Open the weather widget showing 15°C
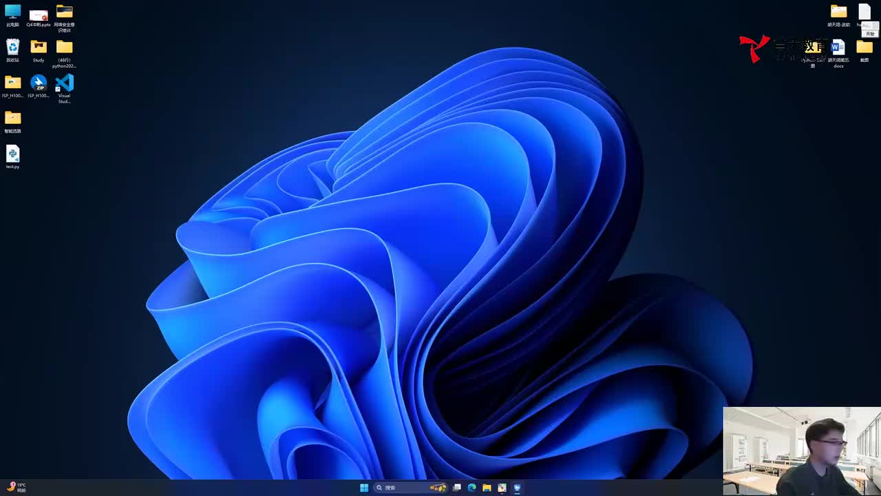Viewport: 881px width, 496px height. click(17, 488)
